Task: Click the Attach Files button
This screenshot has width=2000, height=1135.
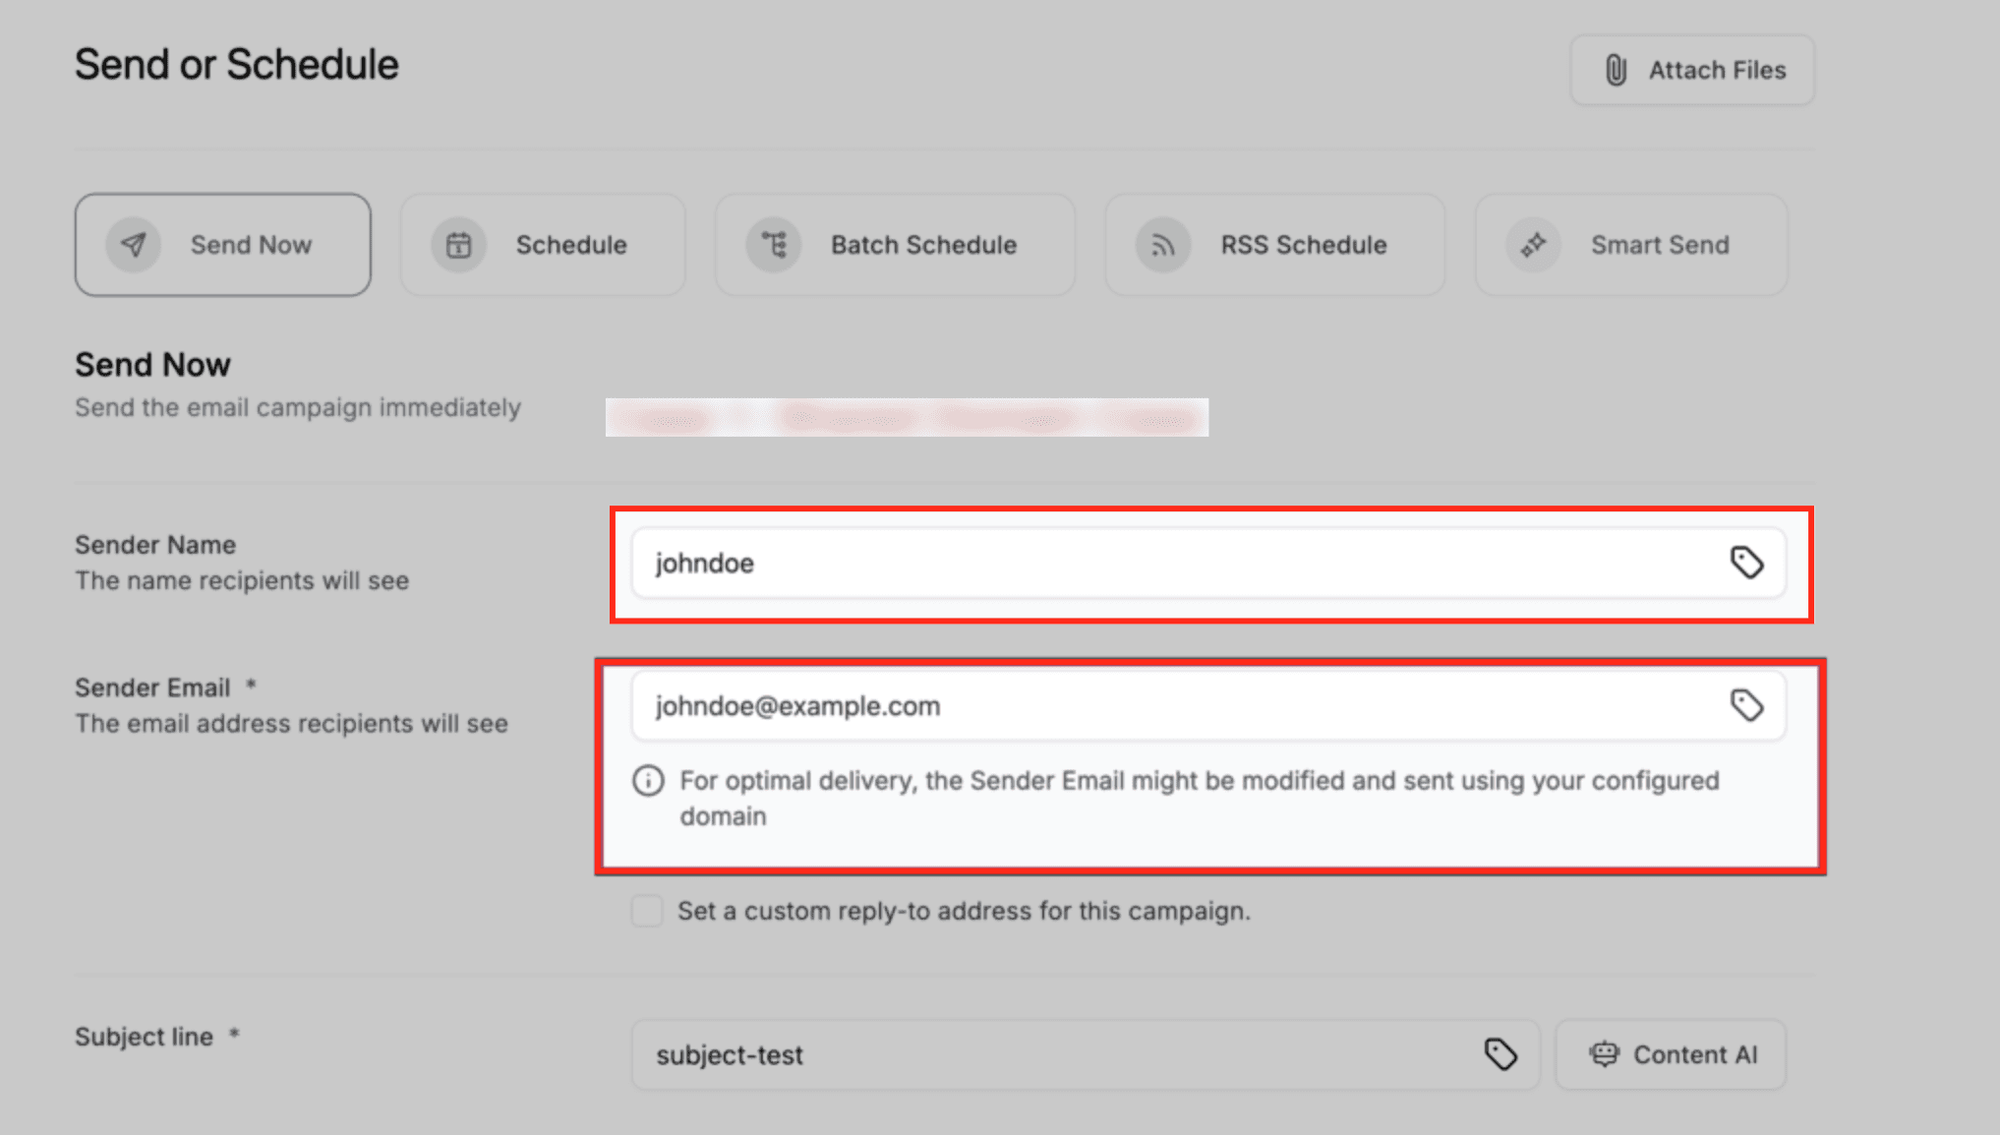Action: click(1691, 69)
